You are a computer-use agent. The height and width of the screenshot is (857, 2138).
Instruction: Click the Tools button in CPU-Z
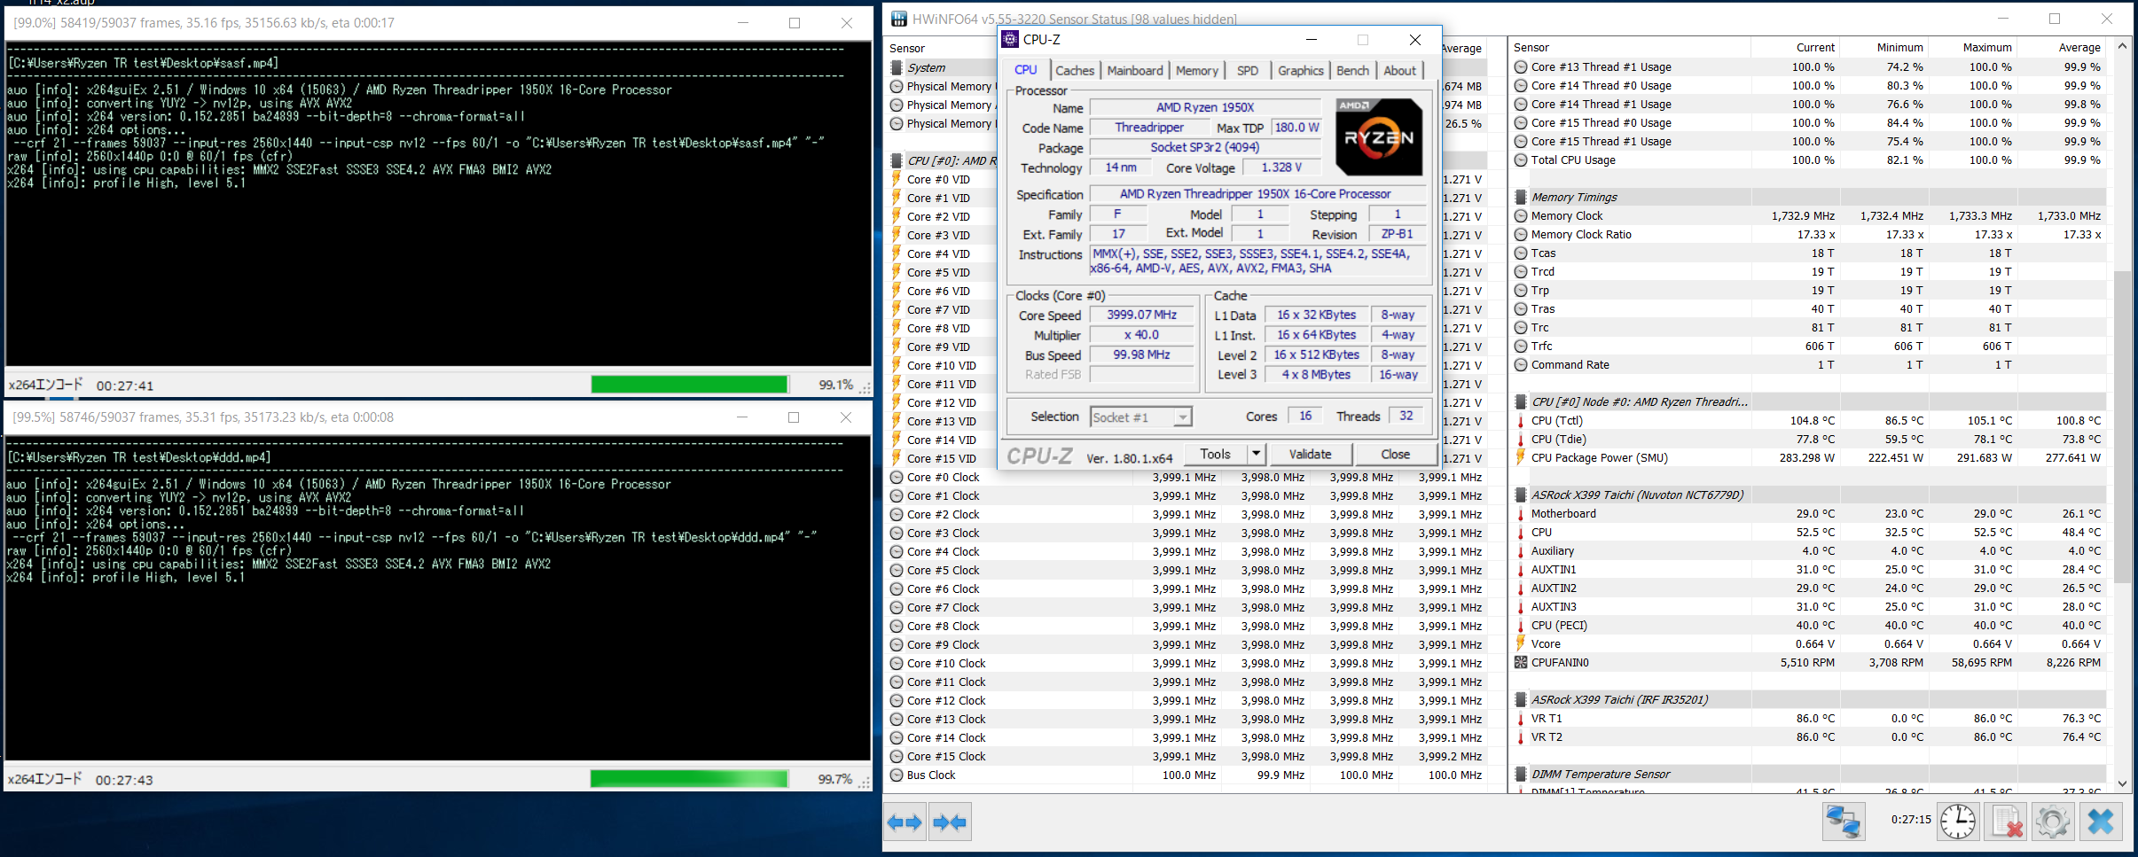(x=1216, y=454)
